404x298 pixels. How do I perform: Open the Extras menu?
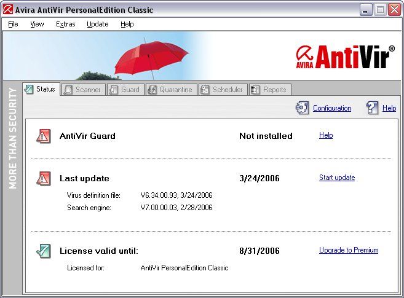(65, 24)
